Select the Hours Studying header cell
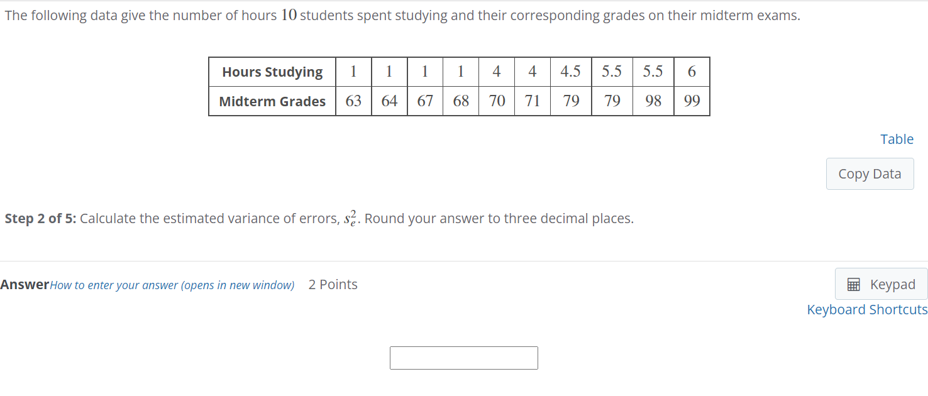Image resolution: width=928 pixels, height=396 pixels. pos(272,72)
